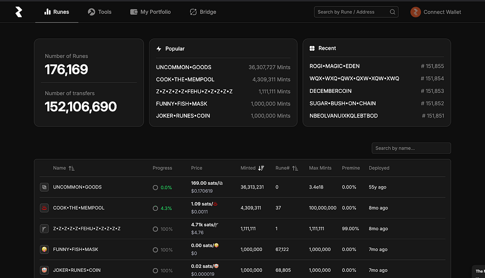The image size is (485, 278).
Task: Click the JOKER•RUNES•COIN row clown icon
Action: coord(44,270)
